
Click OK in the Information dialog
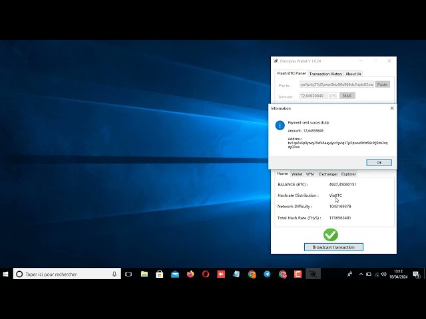[379, 162]
